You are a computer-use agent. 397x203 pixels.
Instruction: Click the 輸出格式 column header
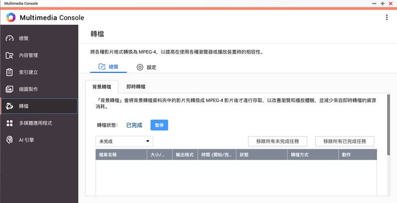[185, 154]
